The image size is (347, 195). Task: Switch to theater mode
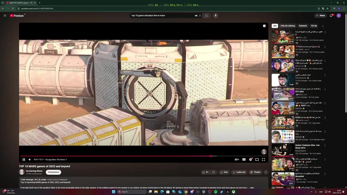point(257,160)
